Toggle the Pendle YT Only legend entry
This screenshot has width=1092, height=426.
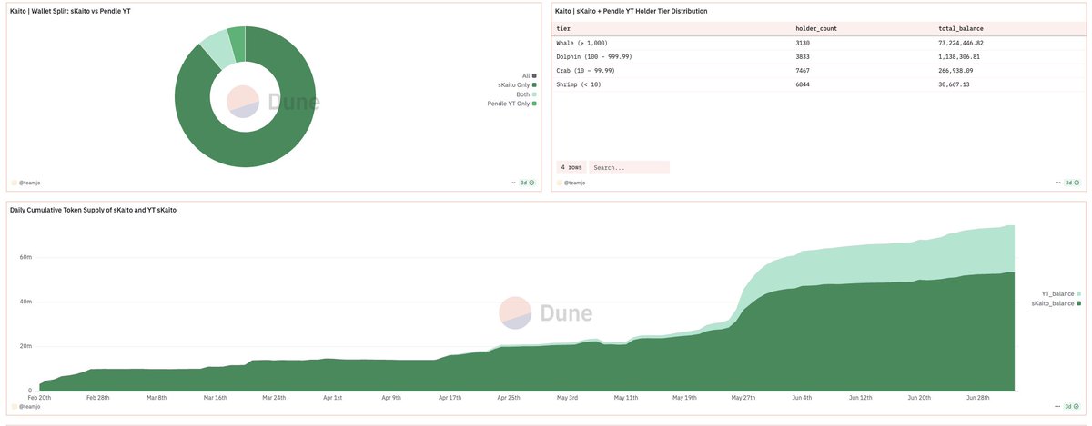(x=513, y=104)
